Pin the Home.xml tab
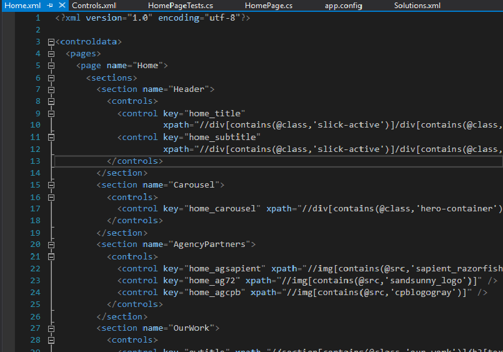 [x=51, y=6]
